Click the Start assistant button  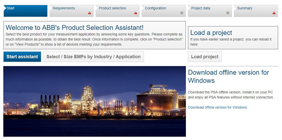pyautogui.click(x=22, y=57)
